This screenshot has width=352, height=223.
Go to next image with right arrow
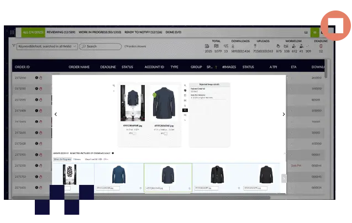click(283, 114)
